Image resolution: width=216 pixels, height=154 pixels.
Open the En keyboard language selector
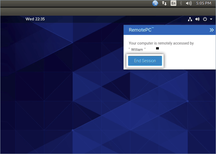point(173,3)
